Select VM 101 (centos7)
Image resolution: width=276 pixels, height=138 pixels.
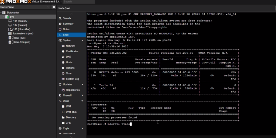pyautogui.click(x=20, y=21)
